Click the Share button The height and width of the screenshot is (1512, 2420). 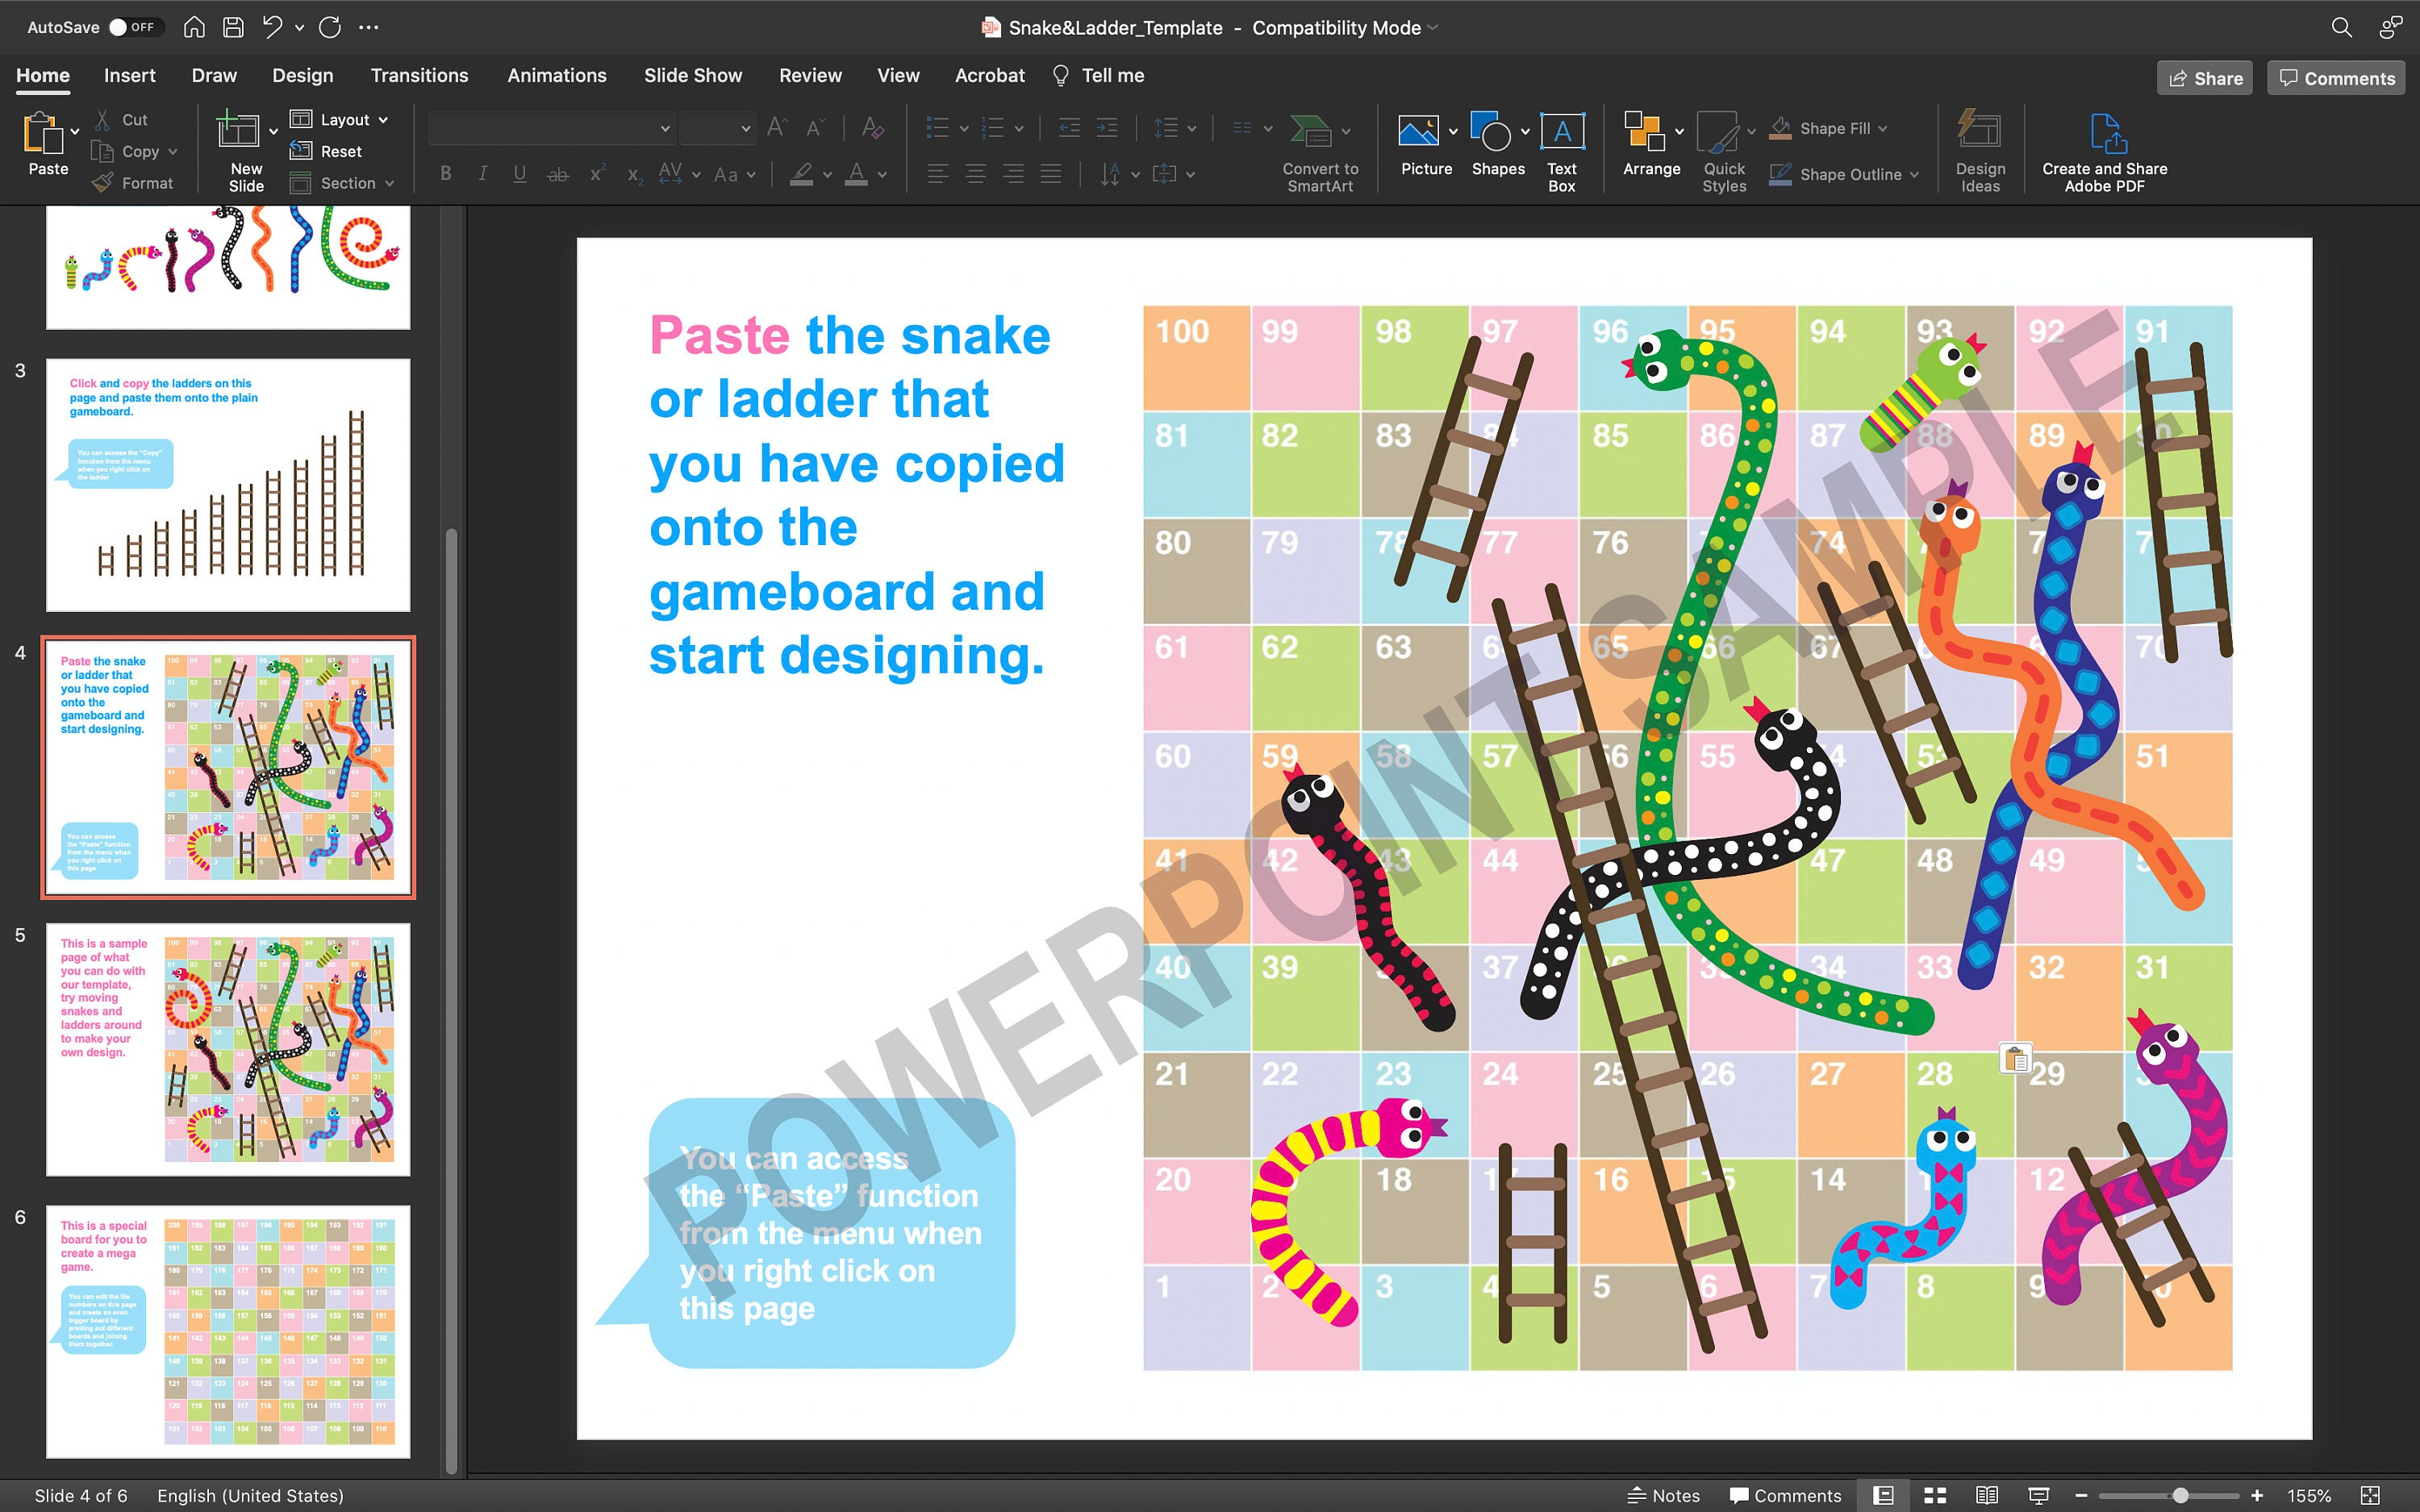2204,77
